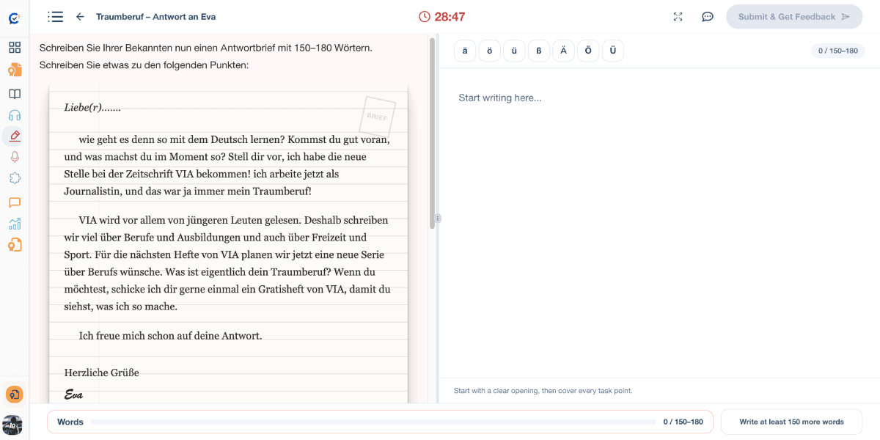Click the 28:47 countdown timer
The height and width of the screenshot is (440, 880).
441,16
